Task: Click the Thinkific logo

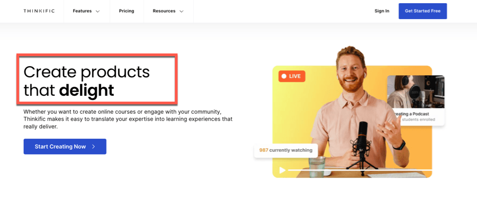Action: click(39, 11)
